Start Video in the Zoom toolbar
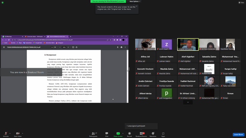The width and height of the screenshot is (246, 138). (18, 134)
